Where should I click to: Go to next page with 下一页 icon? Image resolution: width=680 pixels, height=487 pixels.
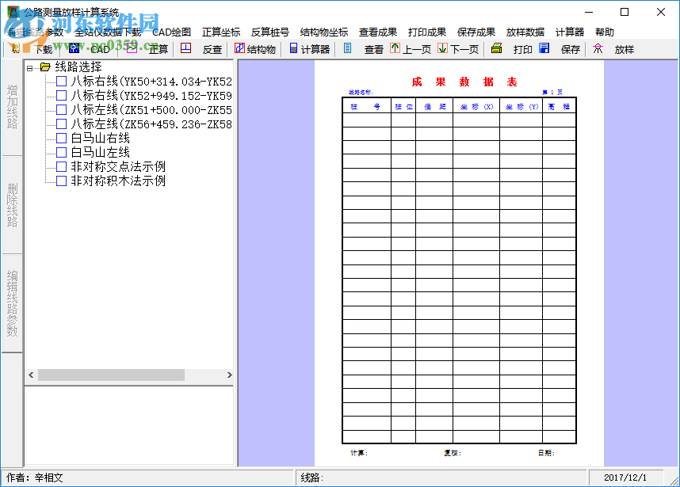tap(442, 48)
